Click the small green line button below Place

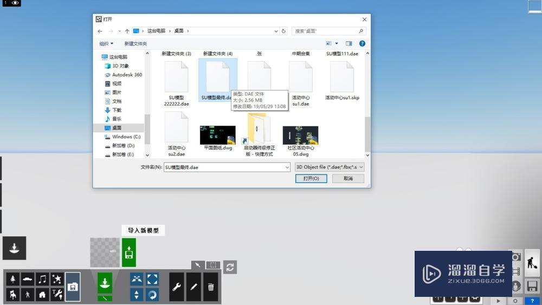105,298
